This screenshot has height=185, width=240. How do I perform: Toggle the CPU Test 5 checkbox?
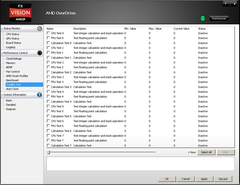[48, 106]
